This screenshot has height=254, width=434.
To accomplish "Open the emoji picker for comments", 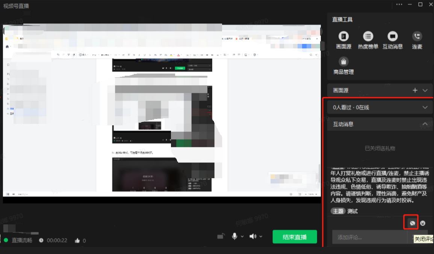I will tap(423, 223).
